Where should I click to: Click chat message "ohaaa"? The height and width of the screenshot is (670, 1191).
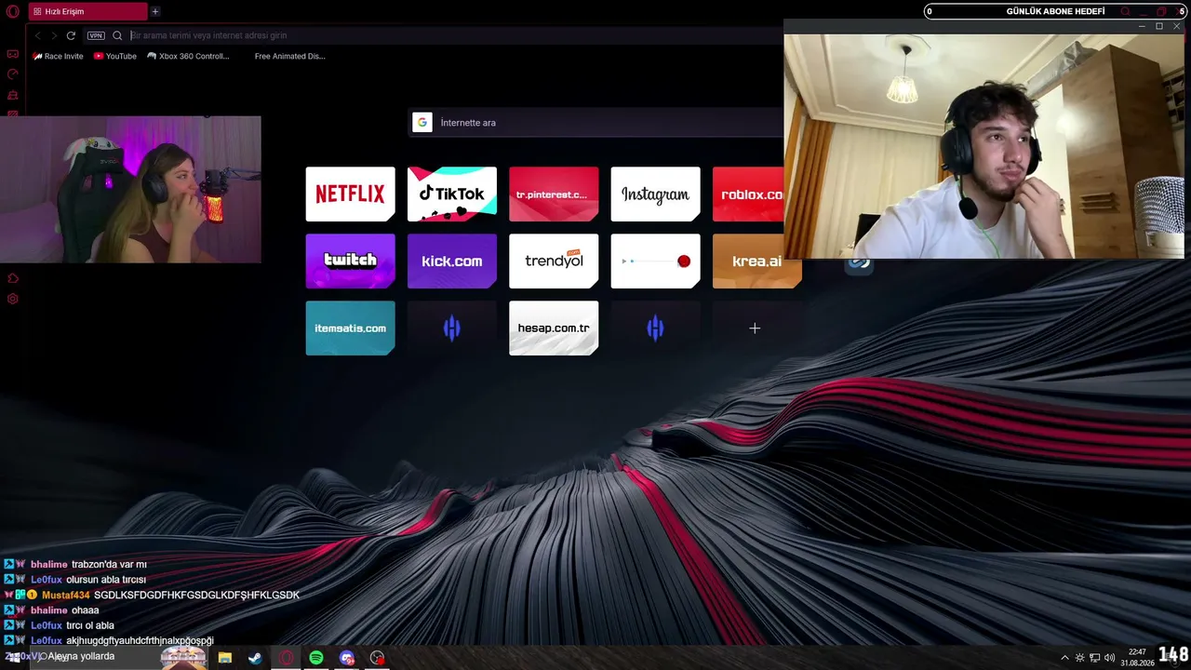click(85, 610)
